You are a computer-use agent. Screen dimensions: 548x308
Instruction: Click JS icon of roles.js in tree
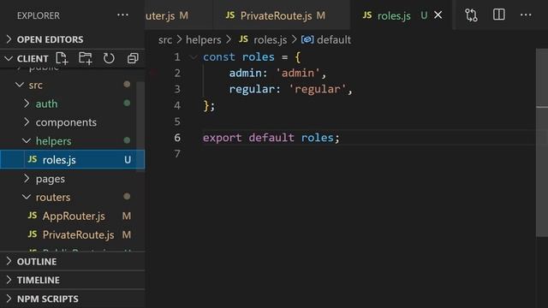pos(33,159)
